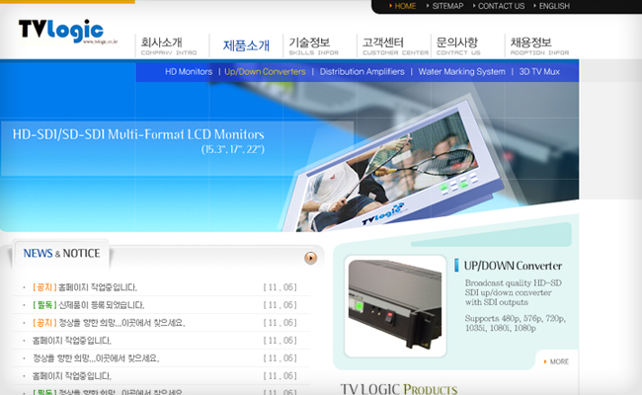Screen dimensions: 642x395
Task: Open the fourth news row 홈페이지 작업중입니다
Action: 72,341
